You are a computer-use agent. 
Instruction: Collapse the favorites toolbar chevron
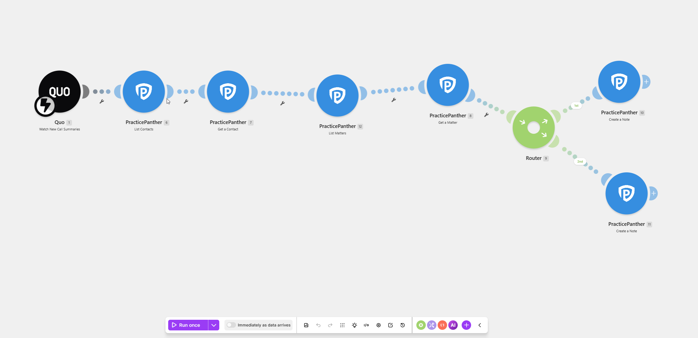point(480,325)
